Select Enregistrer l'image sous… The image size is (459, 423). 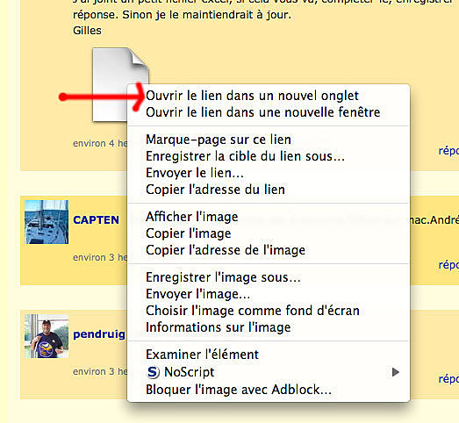pyautogui.click(x=269, y=277)
